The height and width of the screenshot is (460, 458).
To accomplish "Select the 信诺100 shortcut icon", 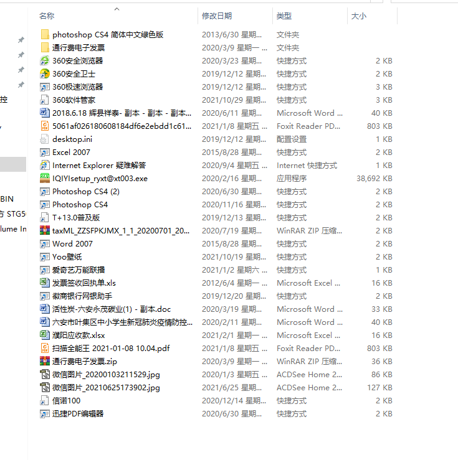I will point(45,401).
